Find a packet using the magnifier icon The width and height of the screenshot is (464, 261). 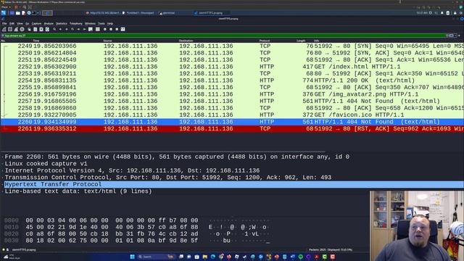tap(54, 29)
